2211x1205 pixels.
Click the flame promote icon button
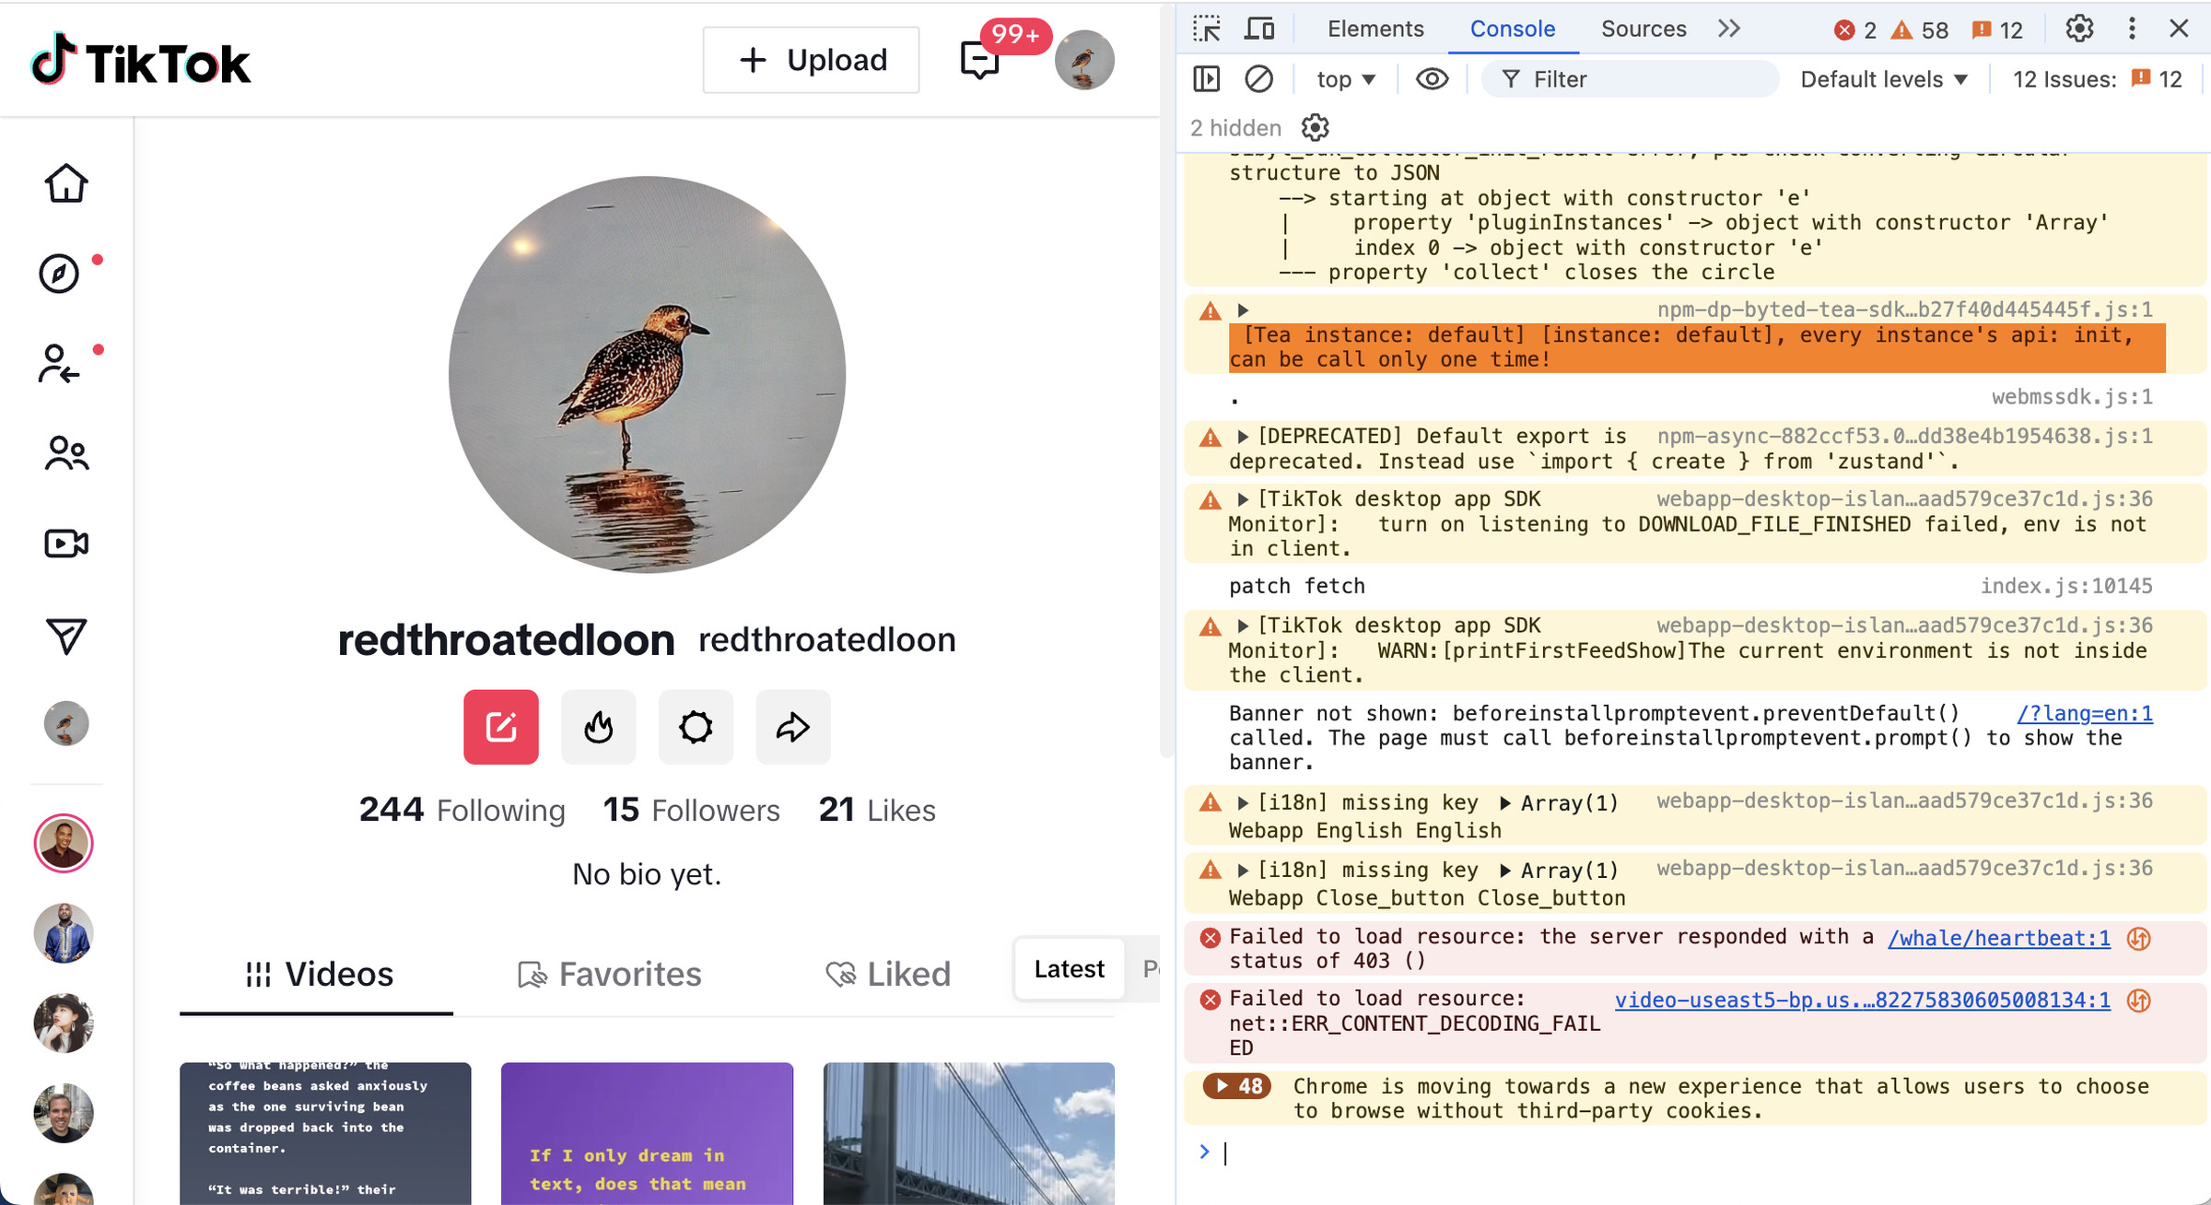599,727
